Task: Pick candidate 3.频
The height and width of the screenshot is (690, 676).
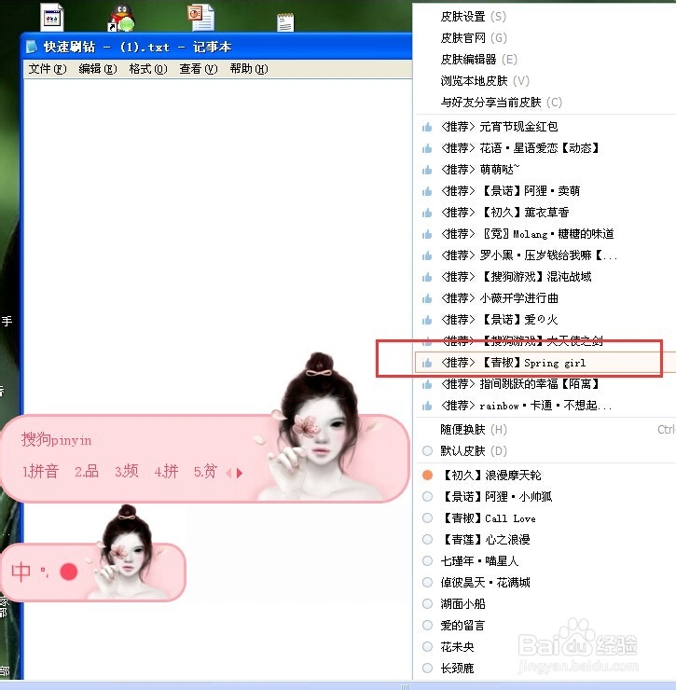Action: (127, 472)
